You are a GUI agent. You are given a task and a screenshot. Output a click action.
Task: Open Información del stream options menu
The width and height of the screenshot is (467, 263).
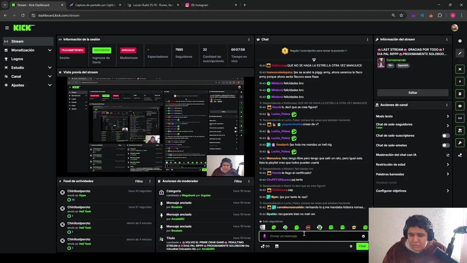click(x=447, y=39)
